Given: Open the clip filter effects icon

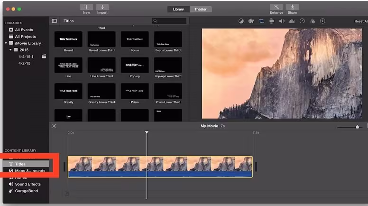Looking at the screenshot, I should click(x=313, y=21).
